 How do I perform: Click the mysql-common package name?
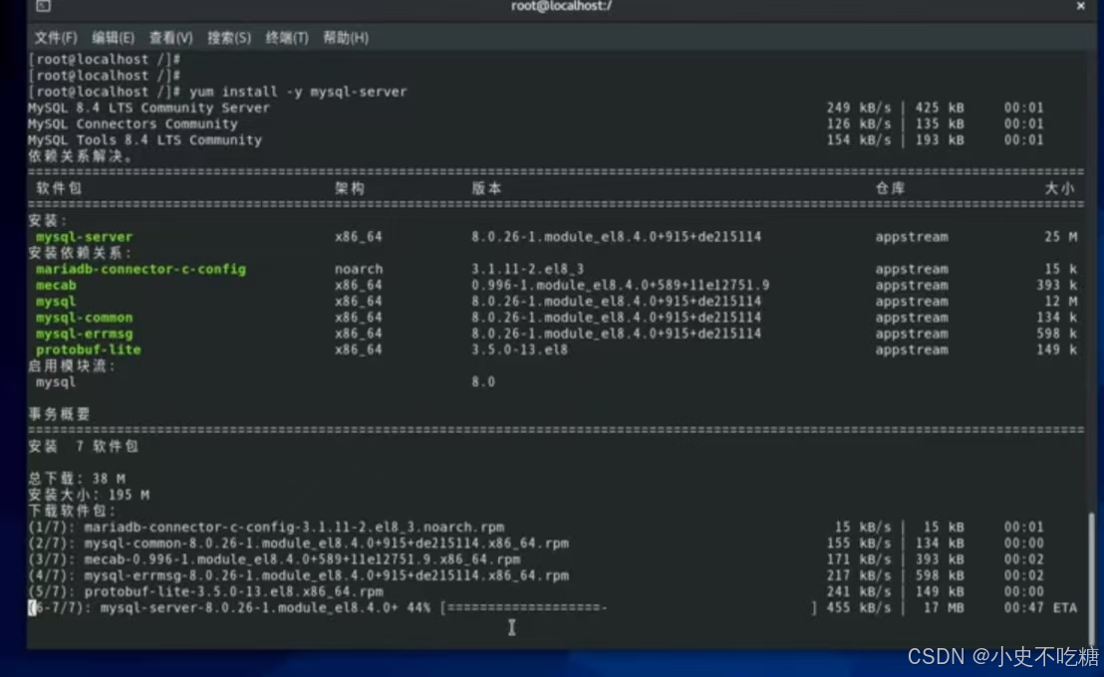click(84, 319)
